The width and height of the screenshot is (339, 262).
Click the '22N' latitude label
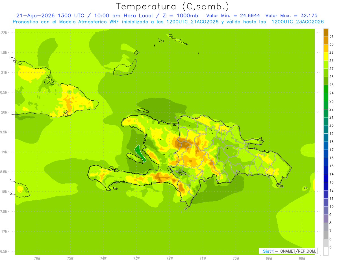click(x=4, y=33)
